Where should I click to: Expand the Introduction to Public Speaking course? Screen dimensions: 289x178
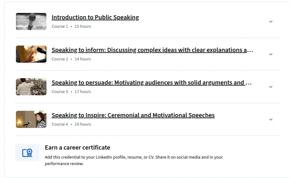coord(270,22)
